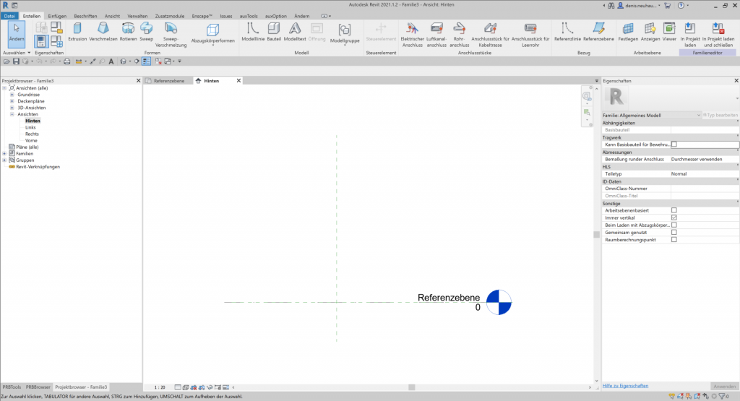Select the Referenzlinie tool
Viewport: 740px width, 401px height.
tap(567, 32)
